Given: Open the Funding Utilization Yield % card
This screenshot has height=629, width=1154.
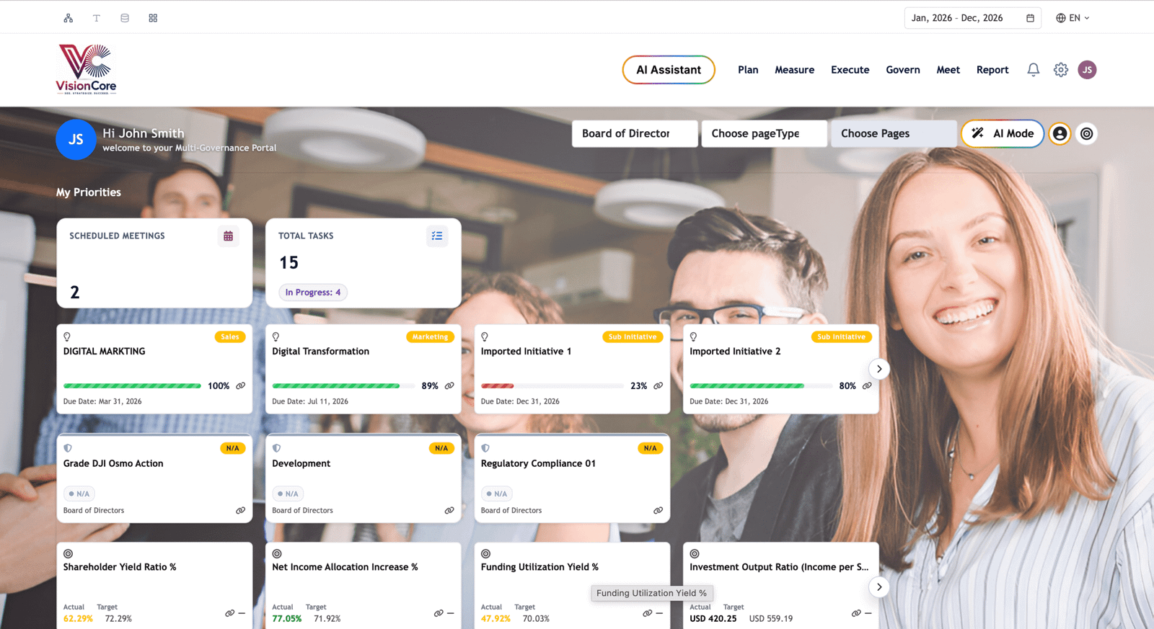Looking at the screenshot, I should coord(572,586).
